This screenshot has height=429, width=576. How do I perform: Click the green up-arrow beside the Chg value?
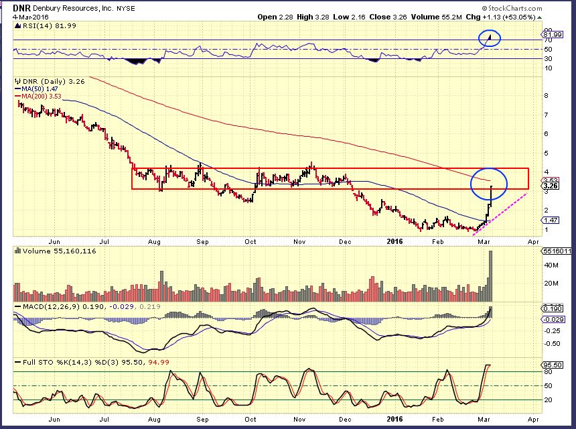tap(539, 17)
